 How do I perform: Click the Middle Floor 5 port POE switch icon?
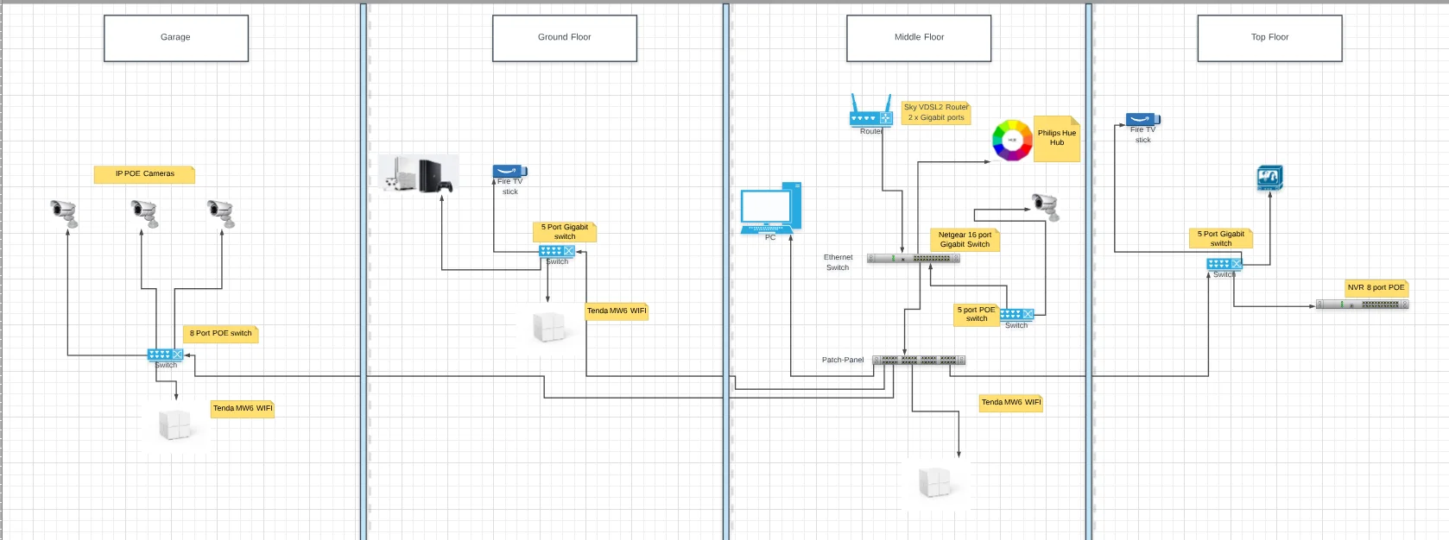(1016, 315)
